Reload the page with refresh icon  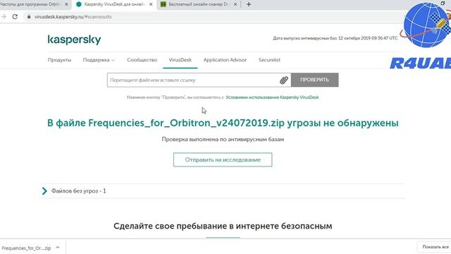click(x=15, y=17)
